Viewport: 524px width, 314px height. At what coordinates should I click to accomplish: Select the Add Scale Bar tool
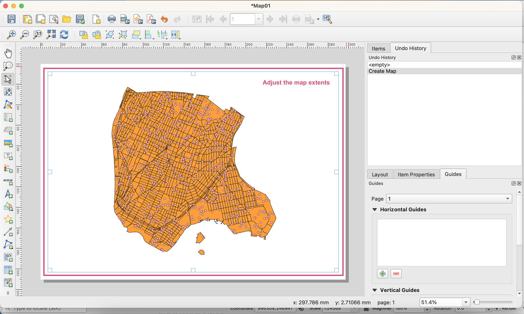coord(8,181)
